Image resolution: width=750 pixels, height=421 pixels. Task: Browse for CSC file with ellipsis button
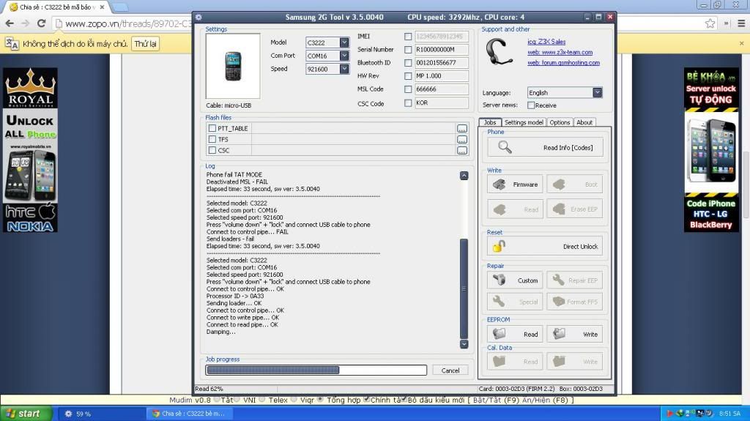pyautogui.click(x=461, y=151)
